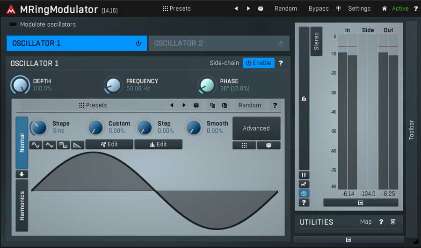This screenshot has height=248, width=421.
Task: Open help for Oscillator 1 section
Action: [281, 63]
